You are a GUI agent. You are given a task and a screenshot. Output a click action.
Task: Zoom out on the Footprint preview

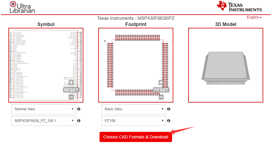(161, 97)
